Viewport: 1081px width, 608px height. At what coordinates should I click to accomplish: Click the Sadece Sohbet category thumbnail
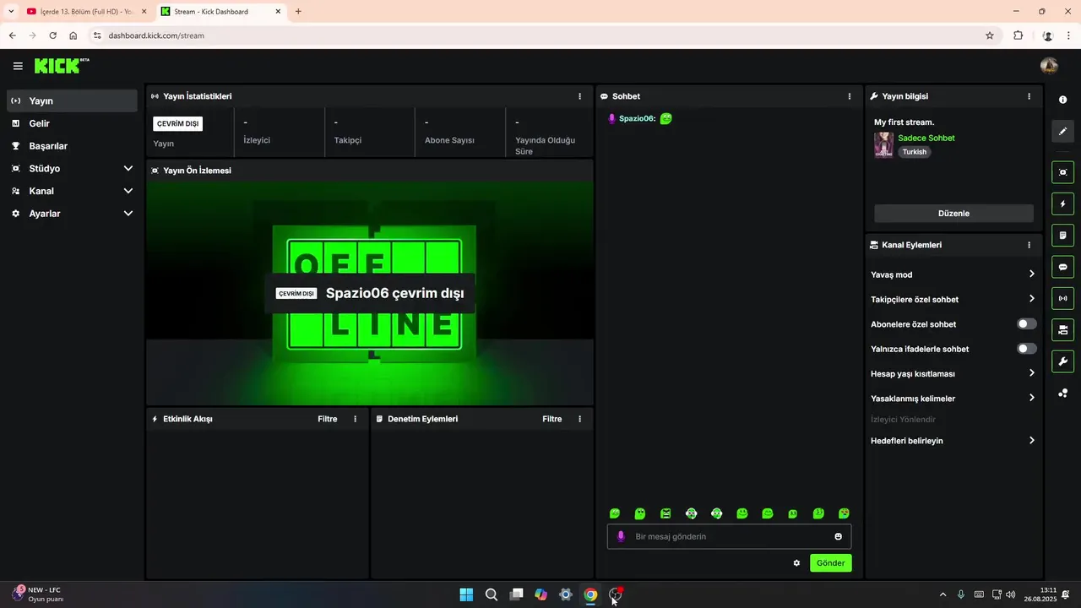pyautogui.click(x=883, y=144)
